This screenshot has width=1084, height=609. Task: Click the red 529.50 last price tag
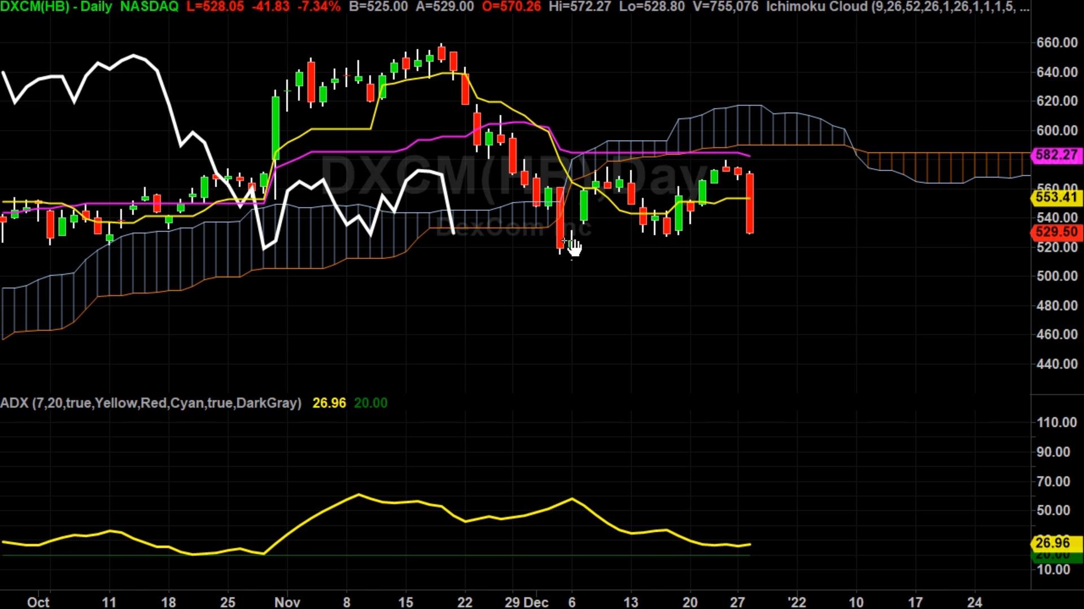[x=1057, y=232]
